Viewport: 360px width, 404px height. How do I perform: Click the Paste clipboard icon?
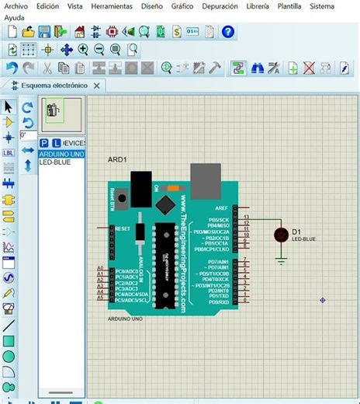80,68
